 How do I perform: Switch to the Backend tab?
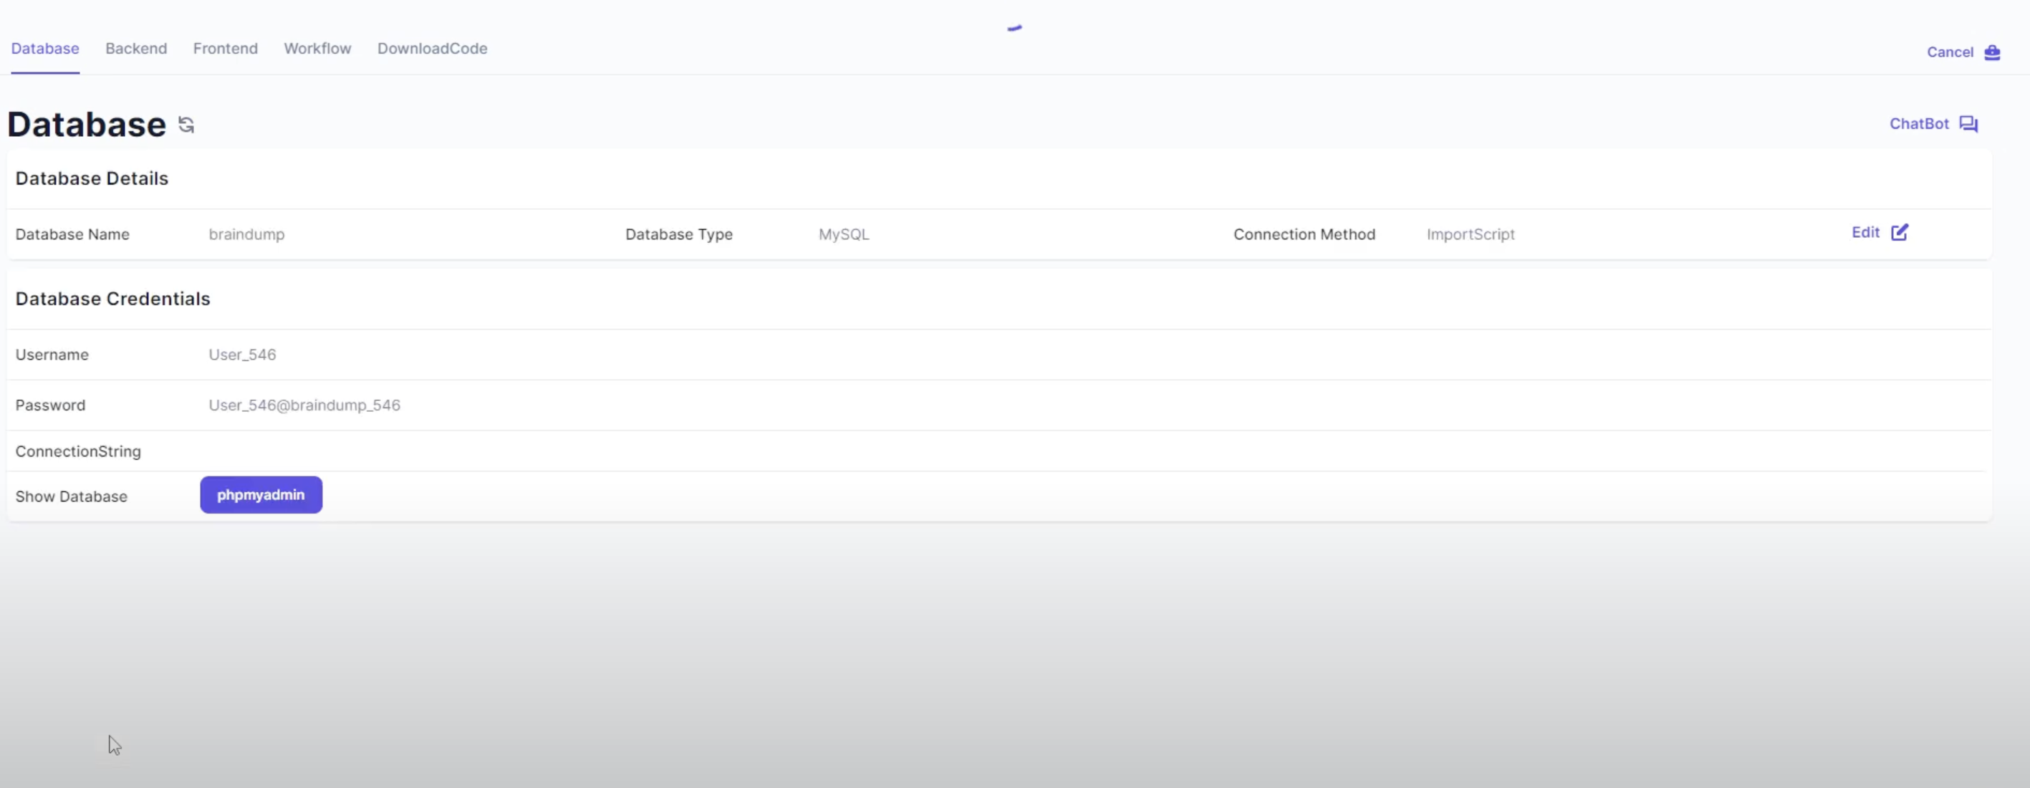[x=135, y=48]
